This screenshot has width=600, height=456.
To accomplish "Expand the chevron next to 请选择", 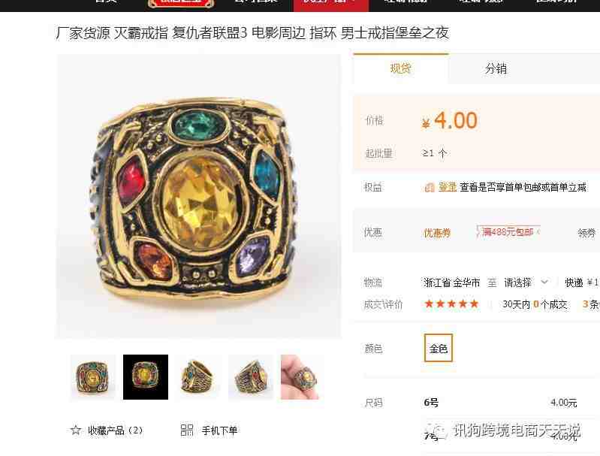I will click(544, 282).
